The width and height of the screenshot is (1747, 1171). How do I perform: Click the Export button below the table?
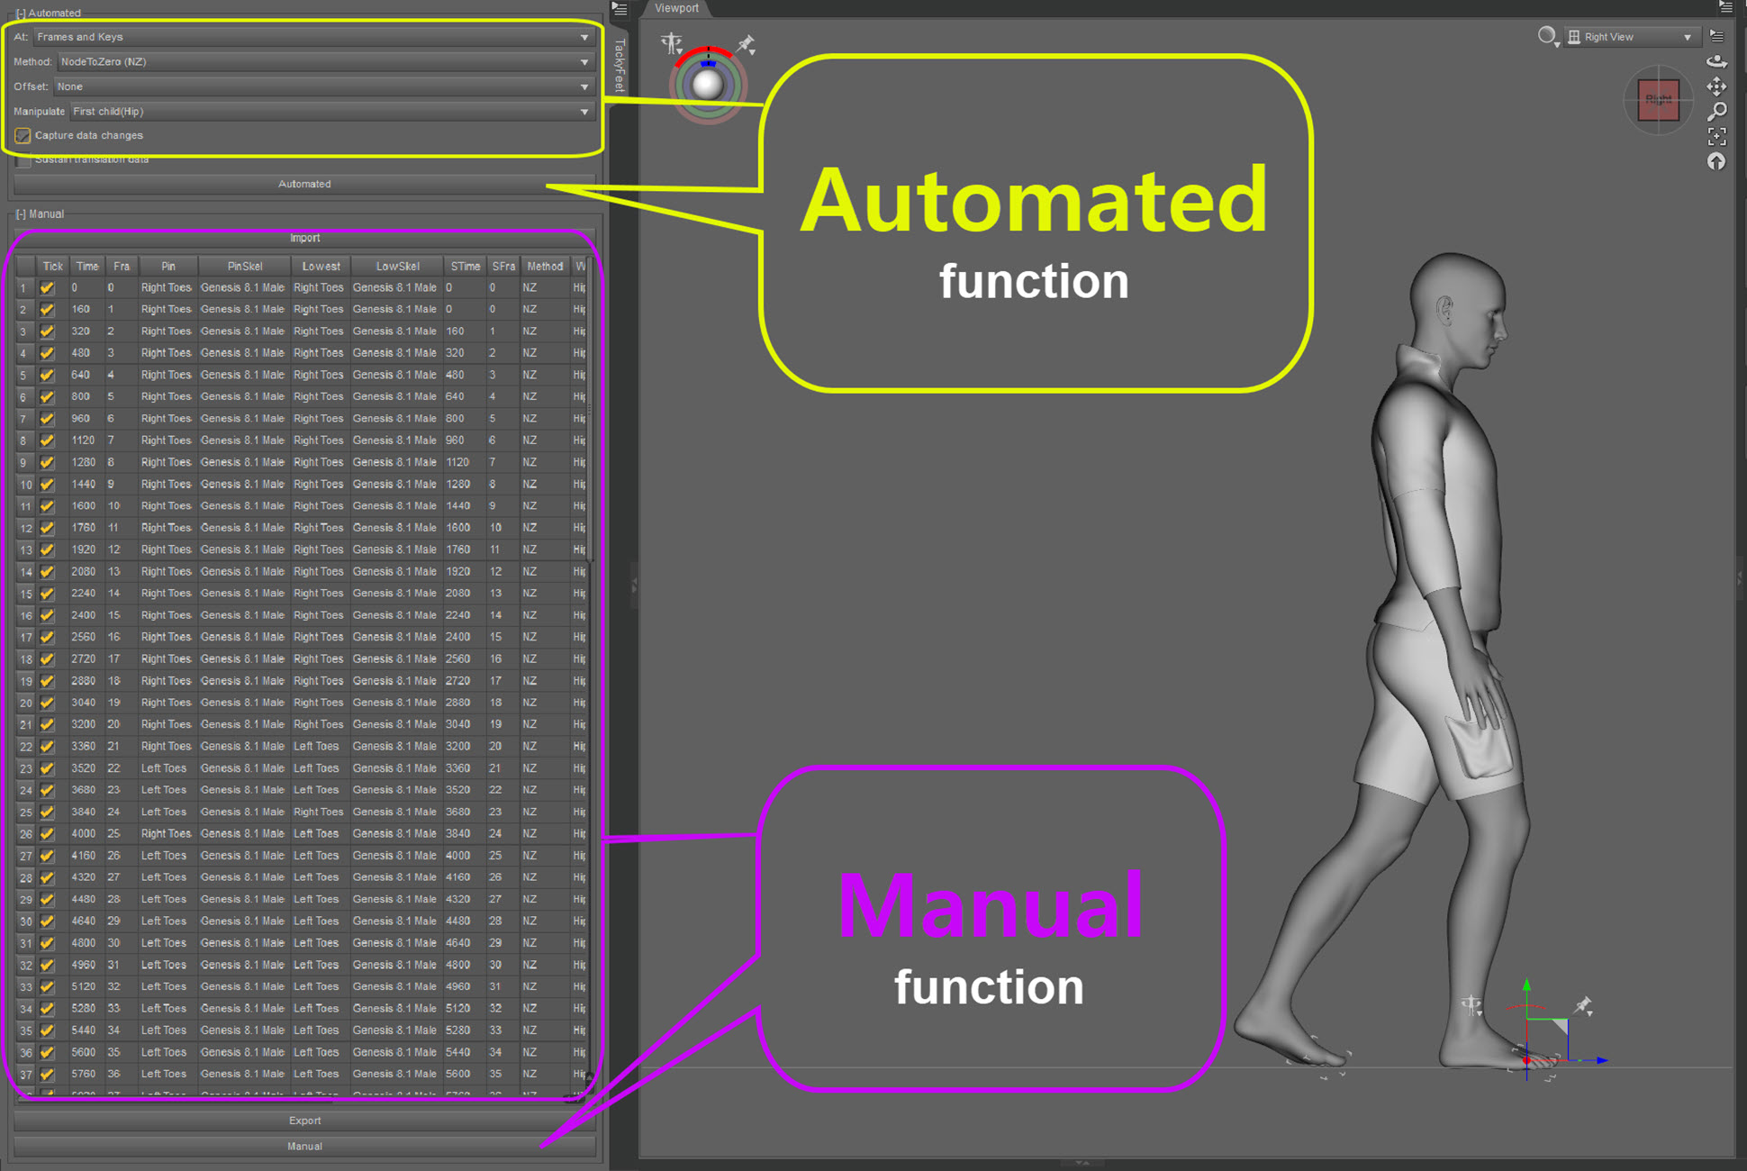coord(305,1120)
